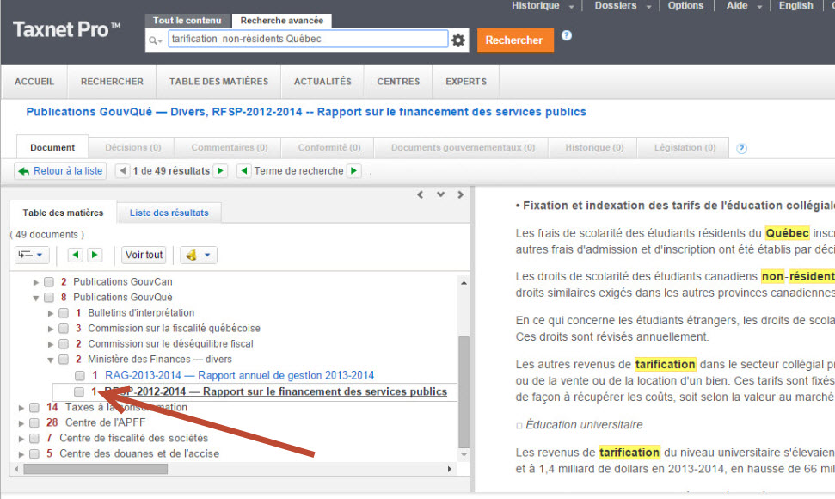This screenshot has height=499, width=835.
Task: Switch to Tout le contenu tab
Action: (187, 21)
